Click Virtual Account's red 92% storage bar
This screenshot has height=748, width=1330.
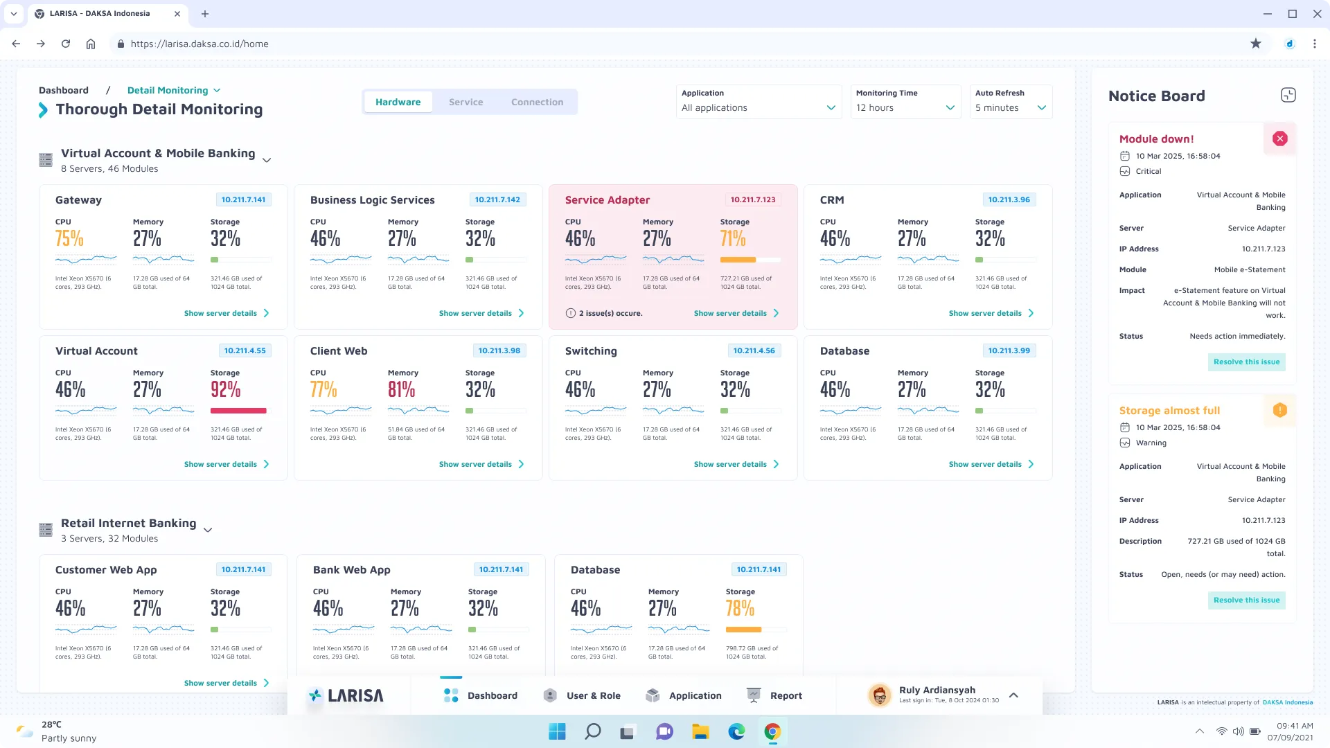[x=238, y=411]
